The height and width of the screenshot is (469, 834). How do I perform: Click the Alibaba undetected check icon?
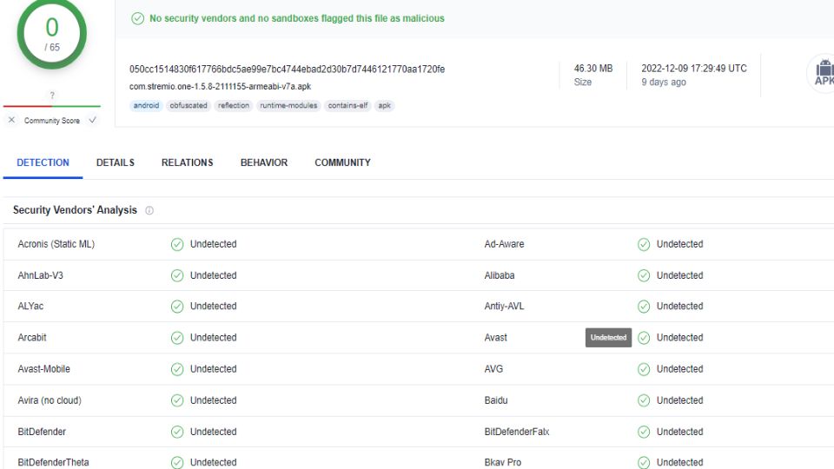pos(644,275)
